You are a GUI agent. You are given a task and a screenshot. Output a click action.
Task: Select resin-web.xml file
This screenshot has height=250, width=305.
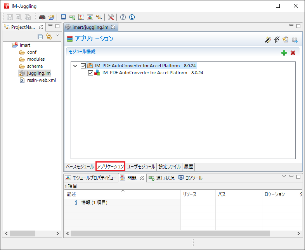tap(41, 80)
